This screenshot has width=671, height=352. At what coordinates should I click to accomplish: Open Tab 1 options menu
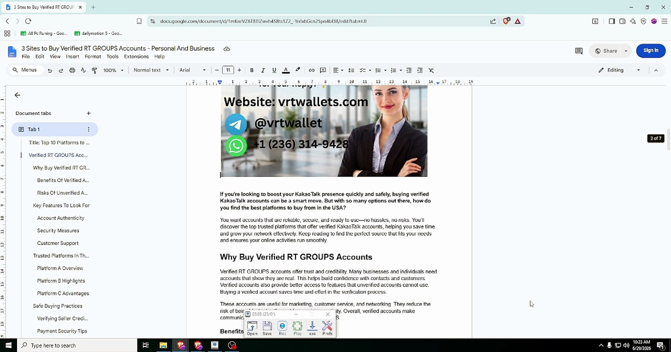[x=89, y=130]
